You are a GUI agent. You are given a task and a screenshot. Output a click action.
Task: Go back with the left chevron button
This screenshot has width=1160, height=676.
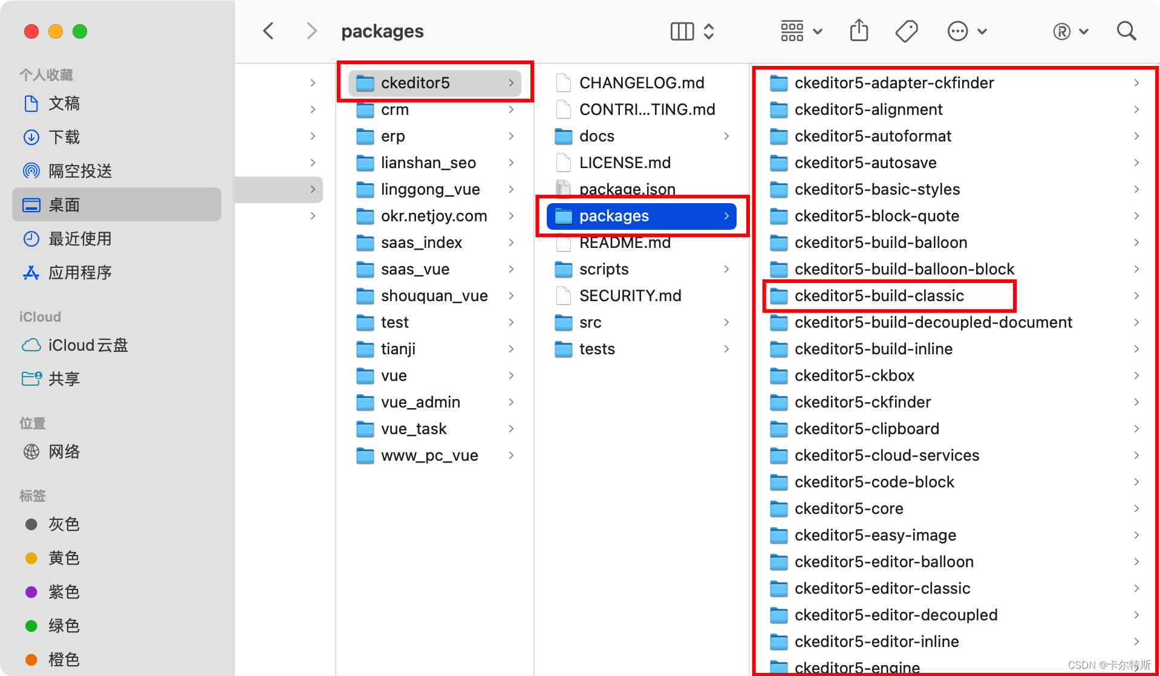tap(269, 31)
